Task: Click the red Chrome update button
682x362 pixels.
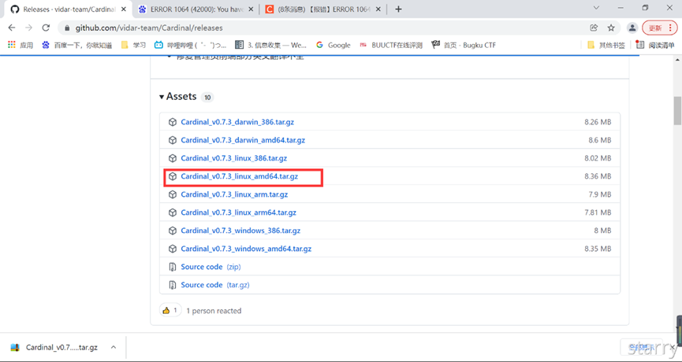Action: pyautogui.click(x=659, y=28)
